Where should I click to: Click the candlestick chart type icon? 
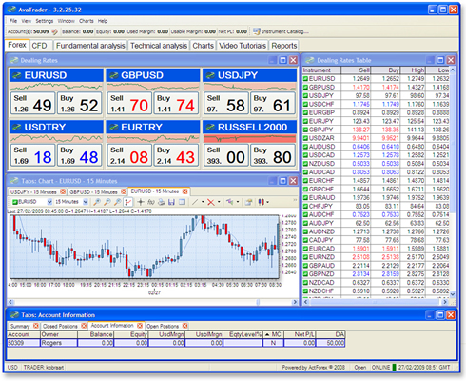tap(262, 202)
